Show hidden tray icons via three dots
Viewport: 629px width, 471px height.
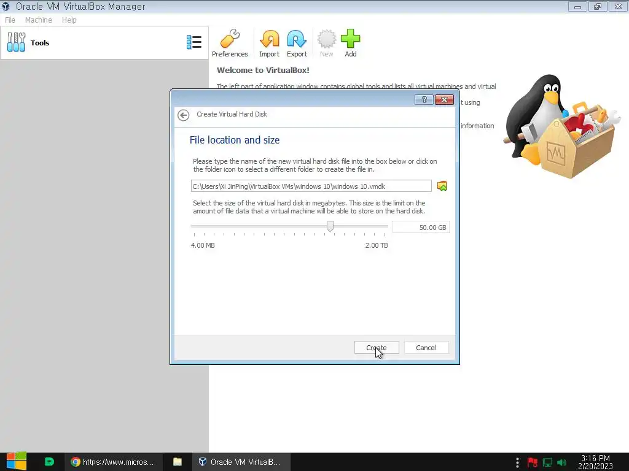(x=517, y=462)
